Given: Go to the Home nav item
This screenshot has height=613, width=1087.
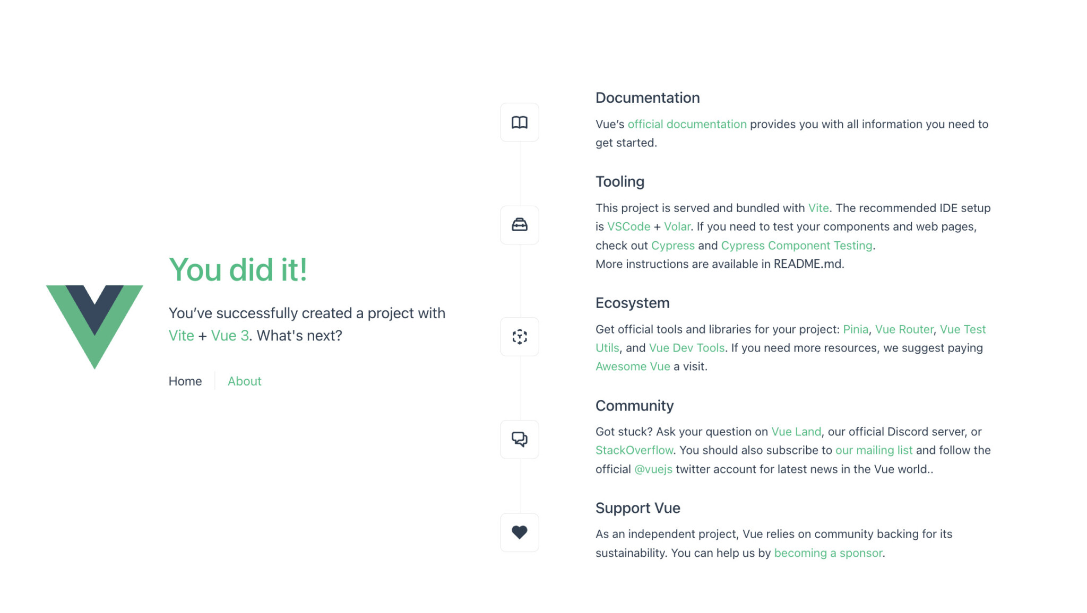Looking at the screenshot, I should point(185,381).
